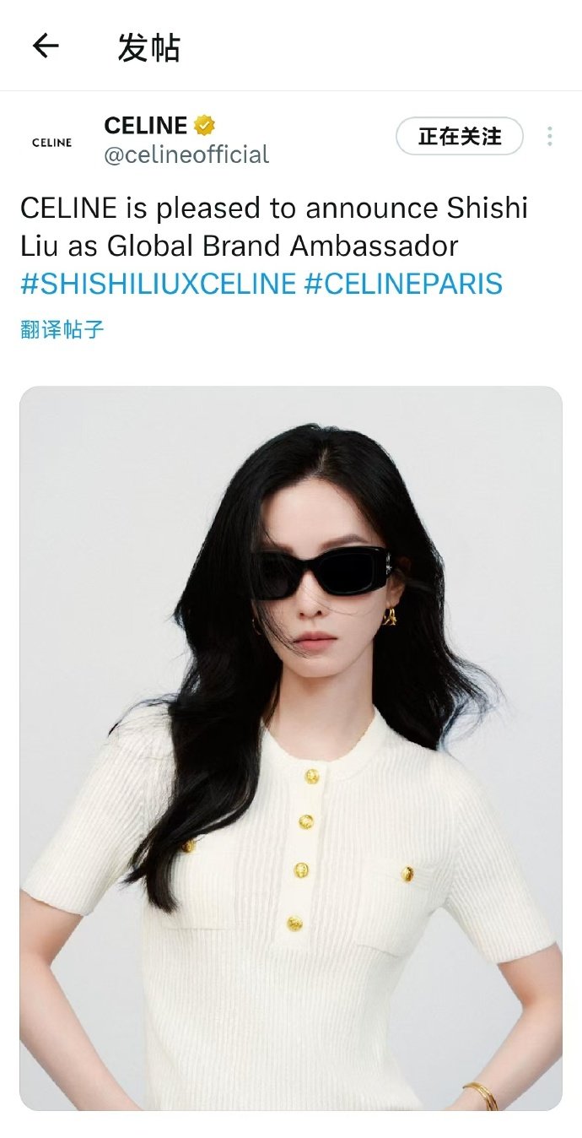Screen dimensions: 582x1138
Task: Tap the gold bracelet in the photo
Action: pyautogui.click(x=482, y=1095)
